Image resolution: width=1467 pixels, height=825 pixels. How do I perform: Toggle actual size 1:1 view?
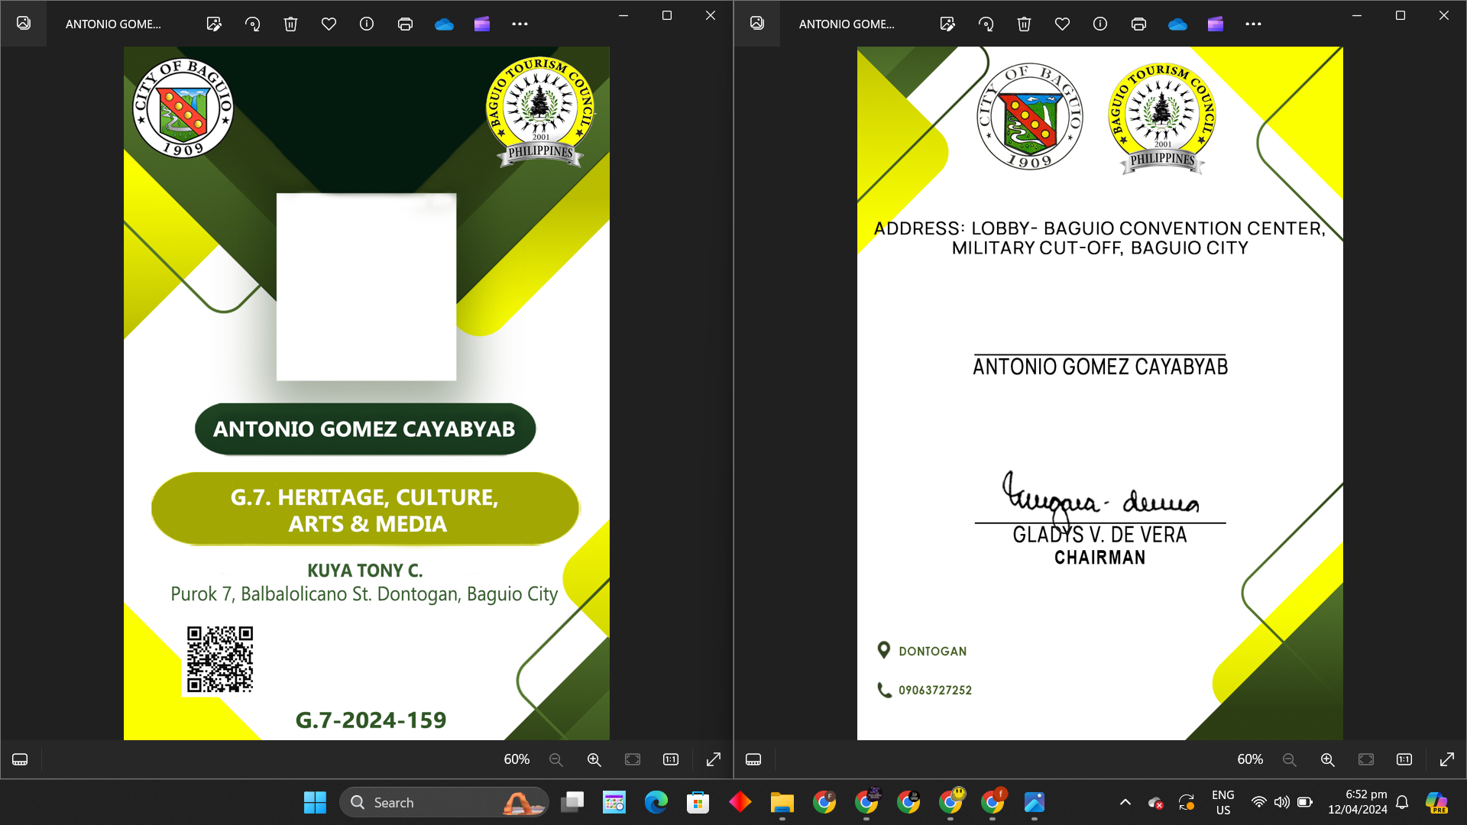point(670,759)
